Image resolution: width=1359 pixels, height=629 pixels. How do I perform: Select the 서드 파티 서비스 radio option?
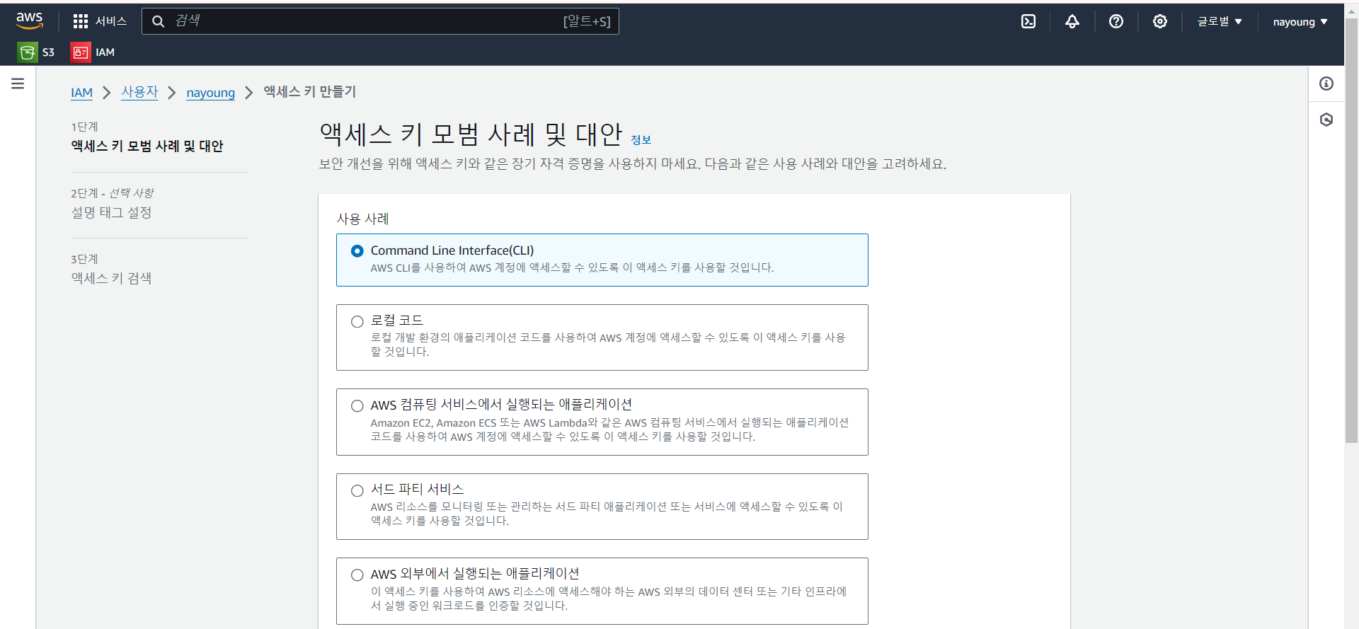point(357,491)
